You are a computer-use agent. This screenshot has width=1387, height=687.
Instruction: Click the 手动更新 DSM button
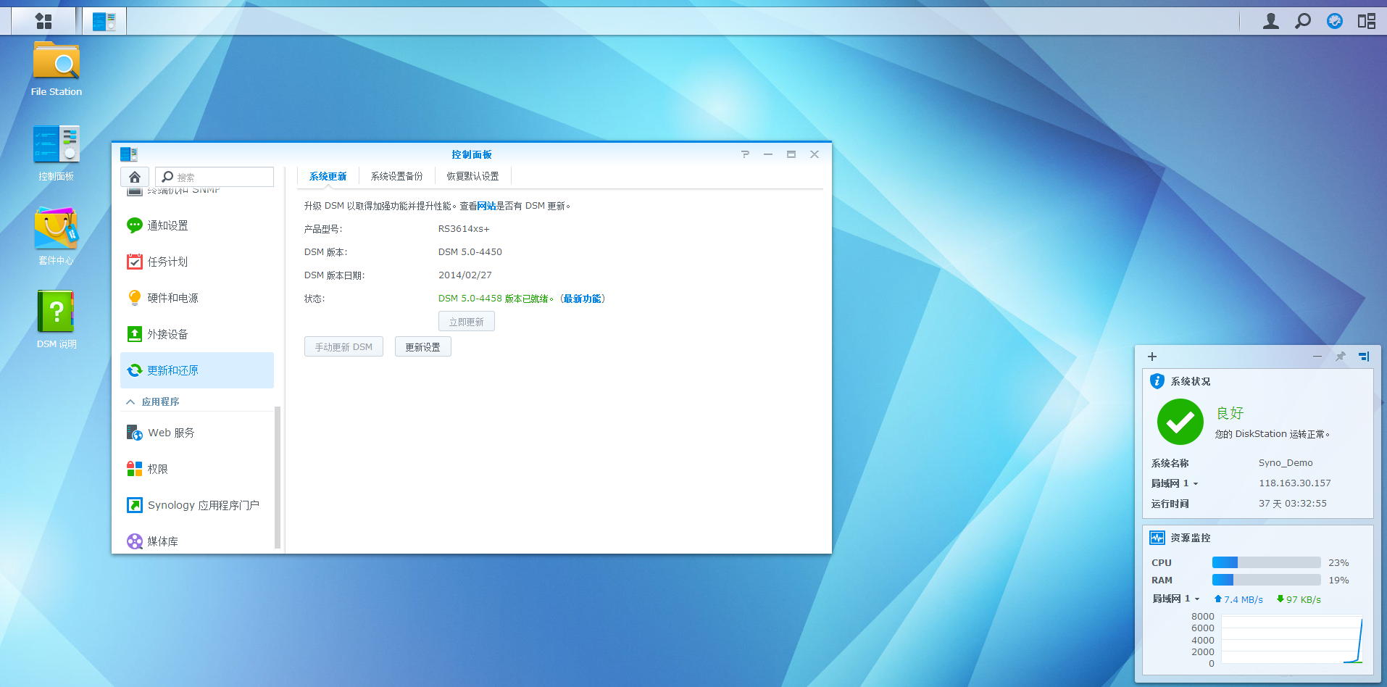343,347
